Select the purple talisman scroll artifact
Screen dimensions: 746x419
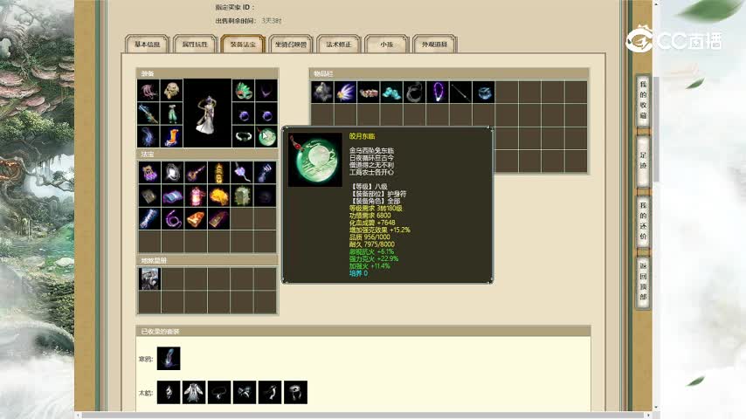149,173
